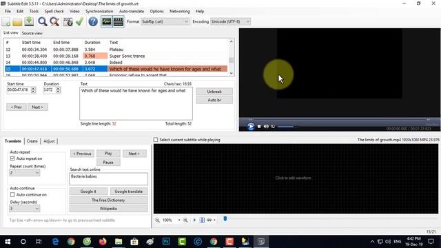Open the Replace tool icon
Image resolution: width=441 pixels, height=248 pixels.
click(x=54, y=21)
